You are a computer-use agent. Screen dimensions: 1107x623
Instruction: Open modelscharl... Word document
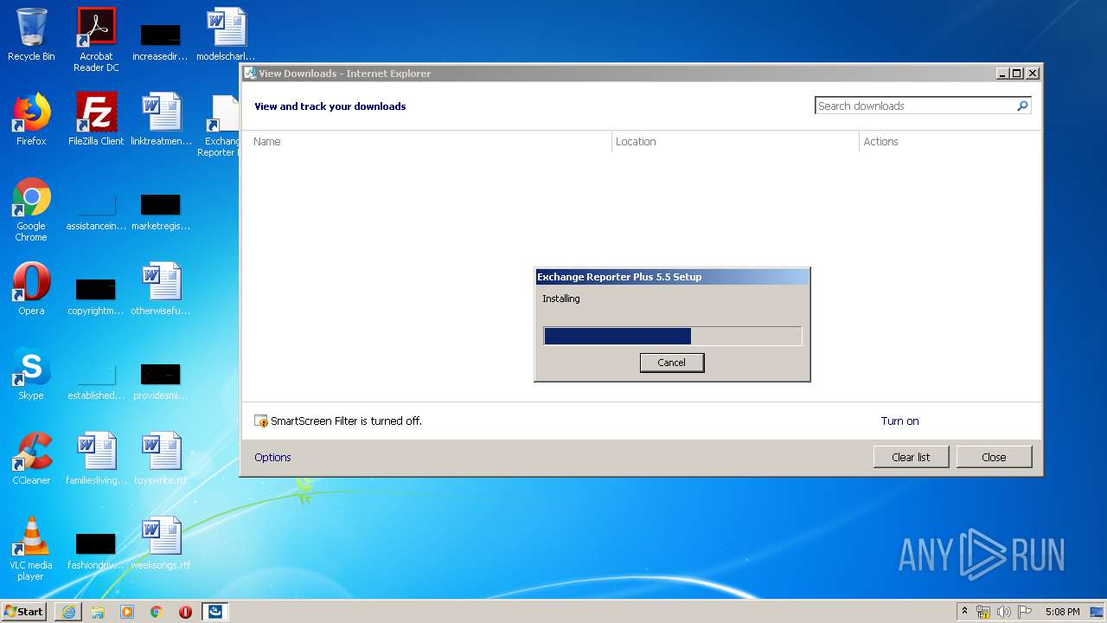[x=226, y=35]
